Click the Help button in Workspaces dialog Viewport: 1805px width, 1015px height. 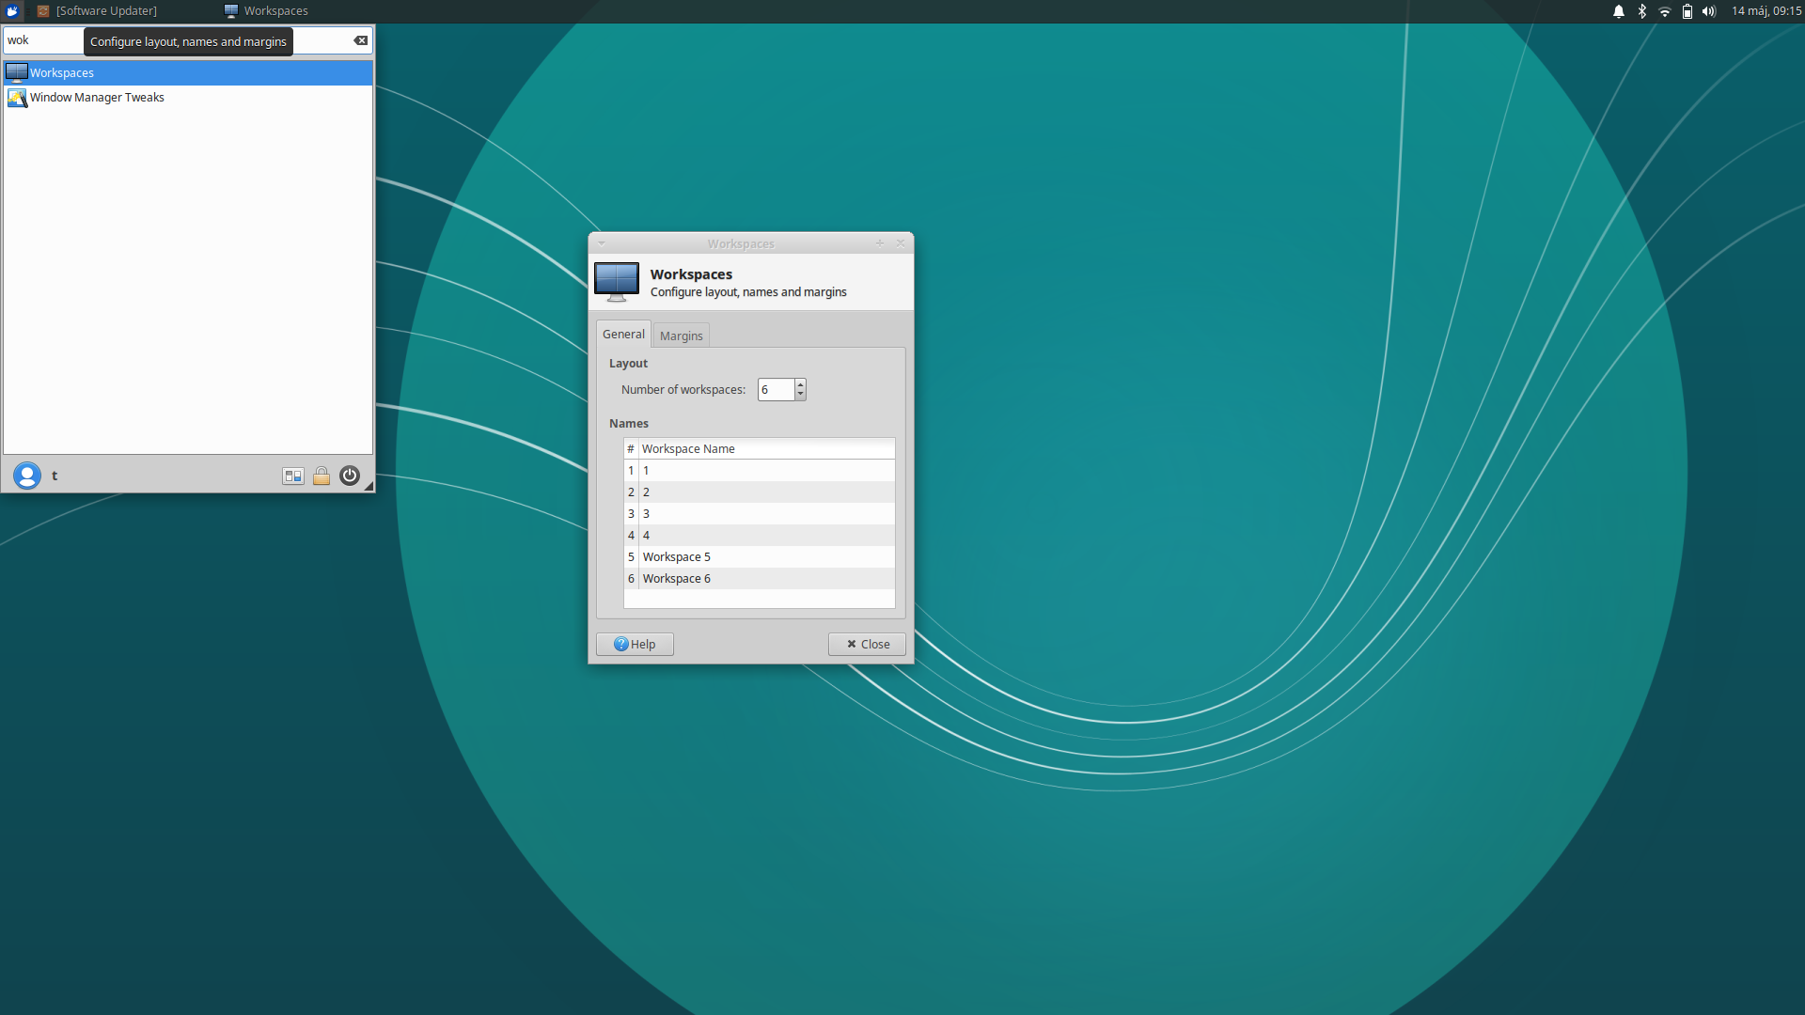click(634, 643)
